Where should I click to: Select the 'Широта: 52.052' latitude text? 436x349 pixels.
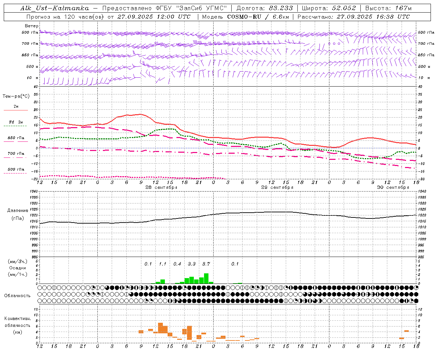click(329, 8)
